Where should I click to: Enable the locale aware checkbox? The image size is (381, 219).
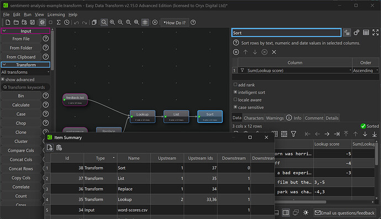[x=235, y=100]
